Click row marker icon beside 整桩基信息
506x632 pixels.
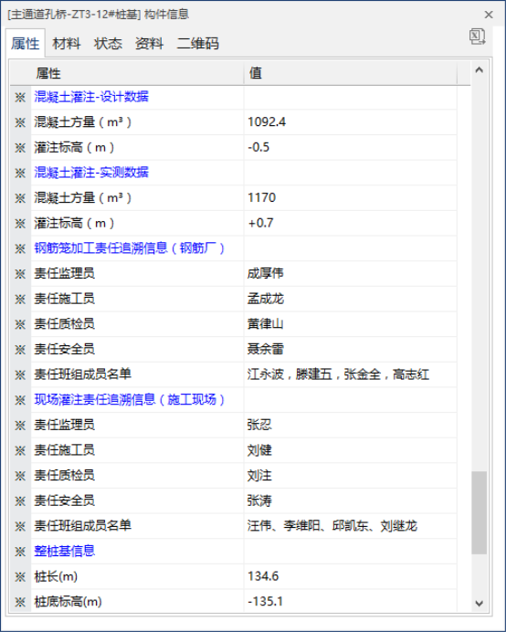click(20, 552)
